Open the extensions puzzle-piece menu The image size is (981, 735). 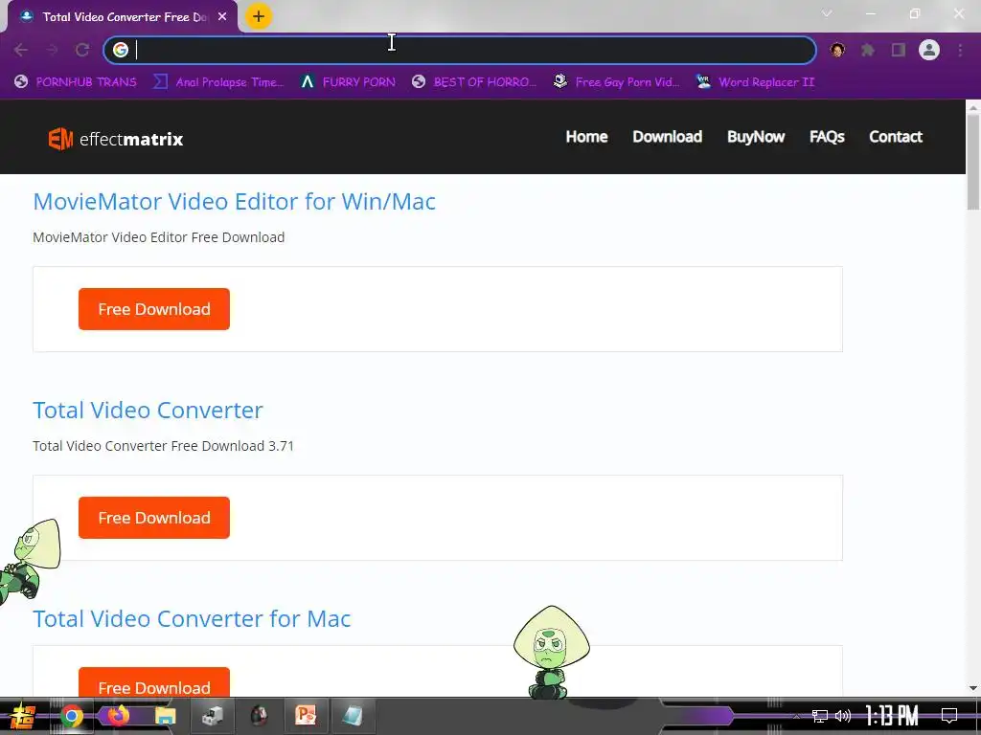pyautogui.click(x=868, y=50)
